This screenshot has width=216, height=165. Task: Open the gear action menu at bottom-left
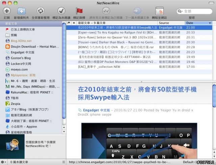pyautogui.click(x=3, y=162)
